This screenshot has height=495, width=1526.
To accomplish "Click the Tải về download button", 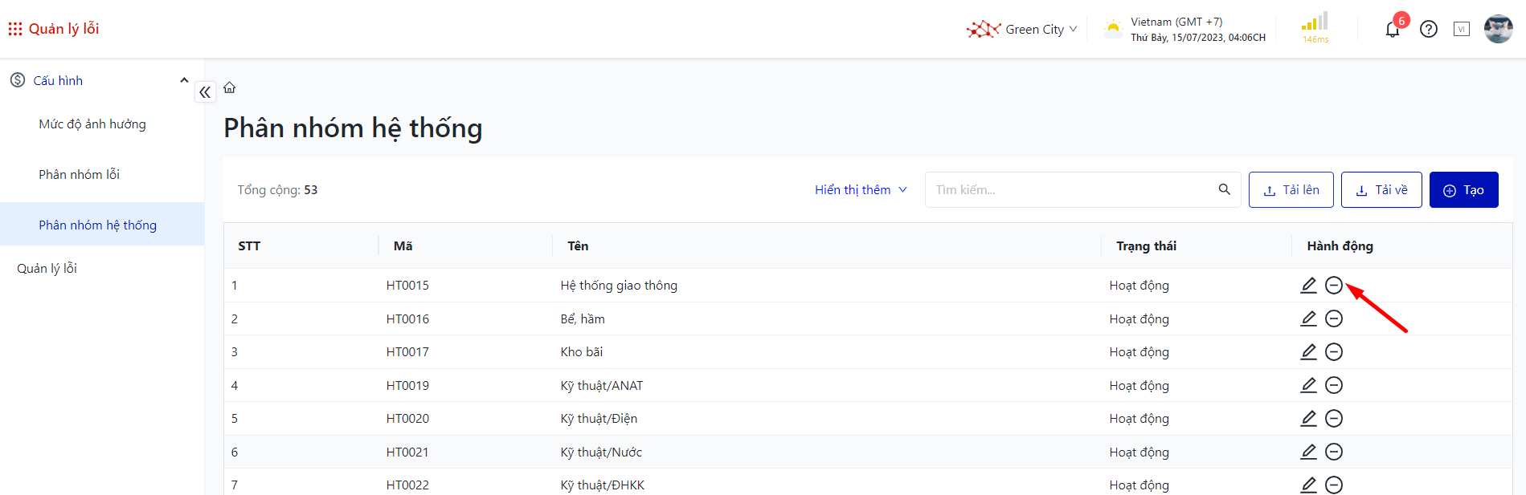I will 1381,190.
